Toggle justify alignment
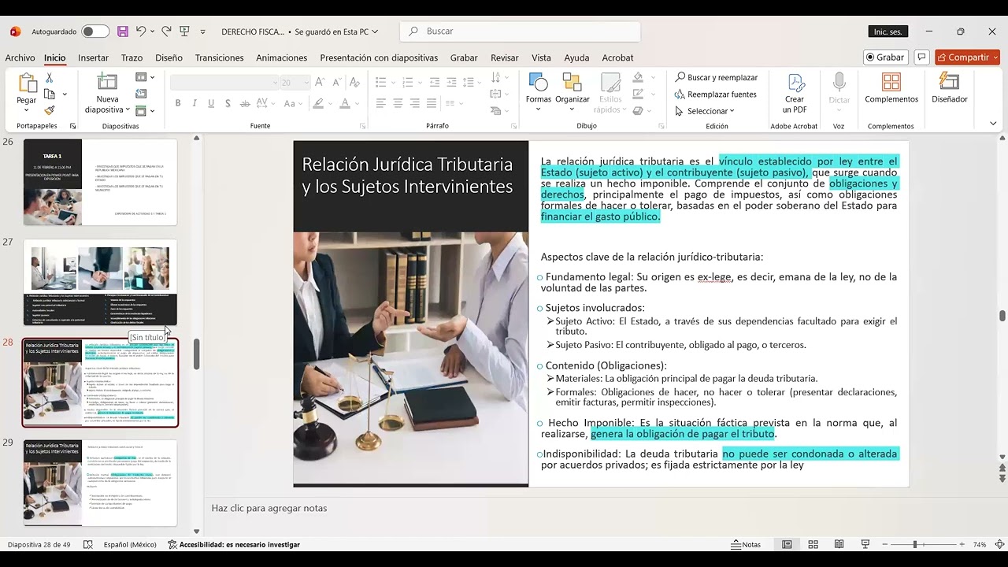 432,103
